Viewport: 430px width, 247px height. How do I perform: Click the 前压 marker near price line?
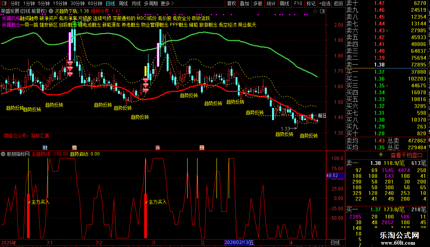pyautogui.click(x=322, y=116)
